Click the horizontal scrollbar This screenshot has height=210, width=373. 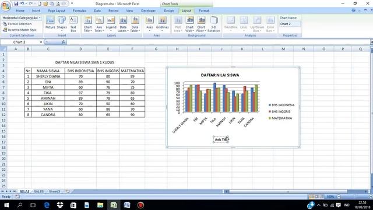pos(288,191)
